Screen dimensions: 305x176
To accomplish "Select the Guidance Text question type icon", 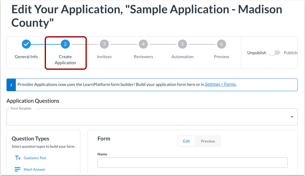I will [x=18, y=158].
